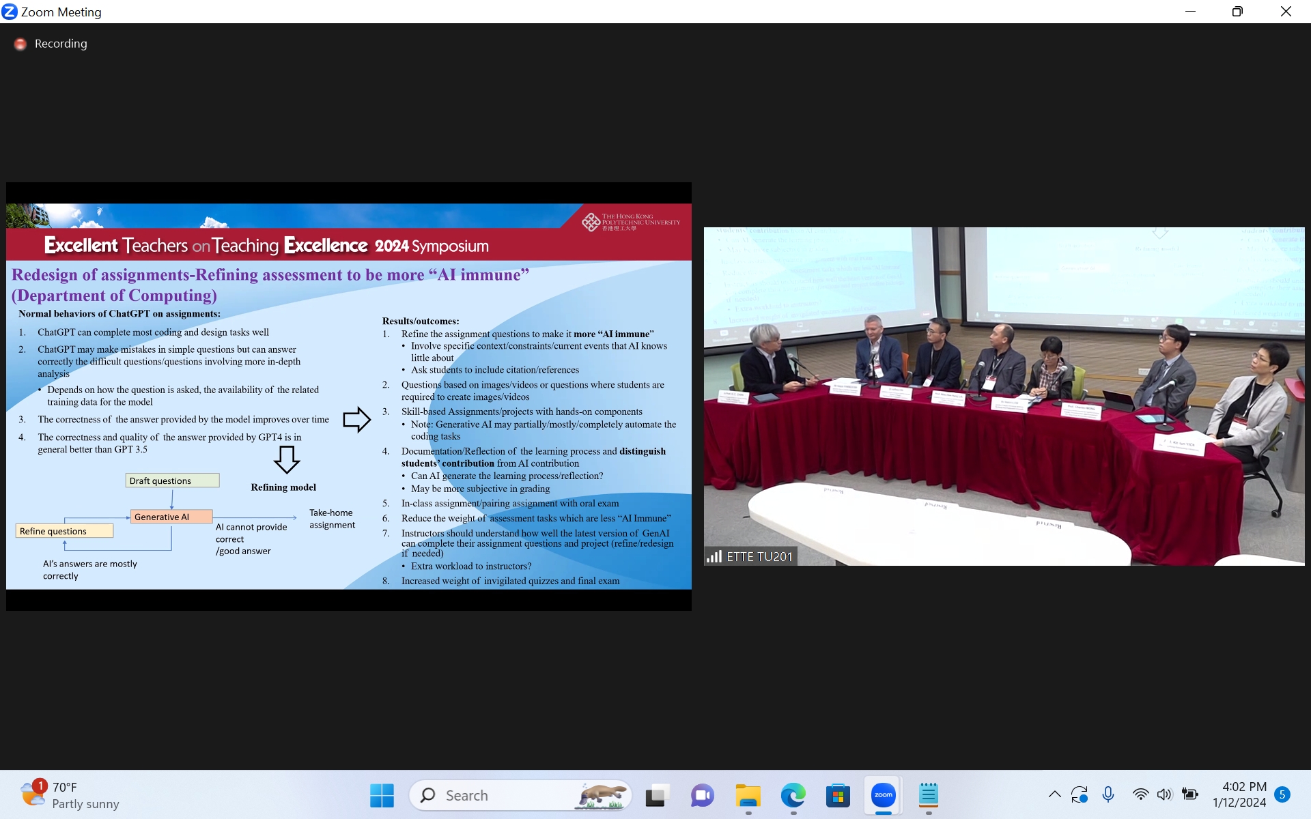Open volume control from system tray
The height and width of the screenshot is (819, 1311).
[x=1164, y=794]
